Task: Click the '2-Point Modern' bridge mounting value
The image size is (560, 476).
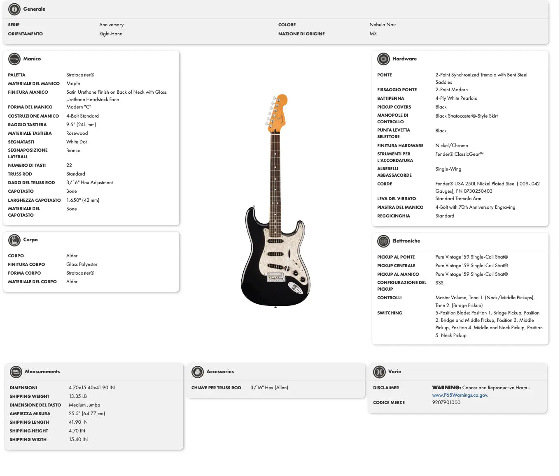Action: click(451, 90)
